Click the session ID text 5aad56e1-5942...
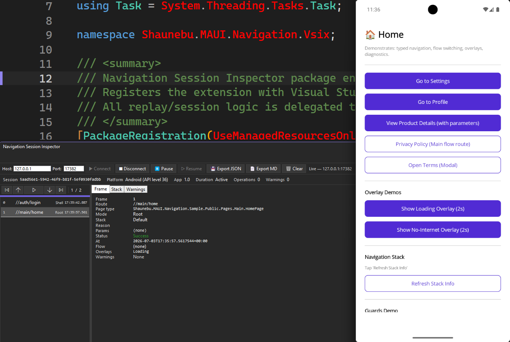The image size is (510, 342). click(60, 180)
